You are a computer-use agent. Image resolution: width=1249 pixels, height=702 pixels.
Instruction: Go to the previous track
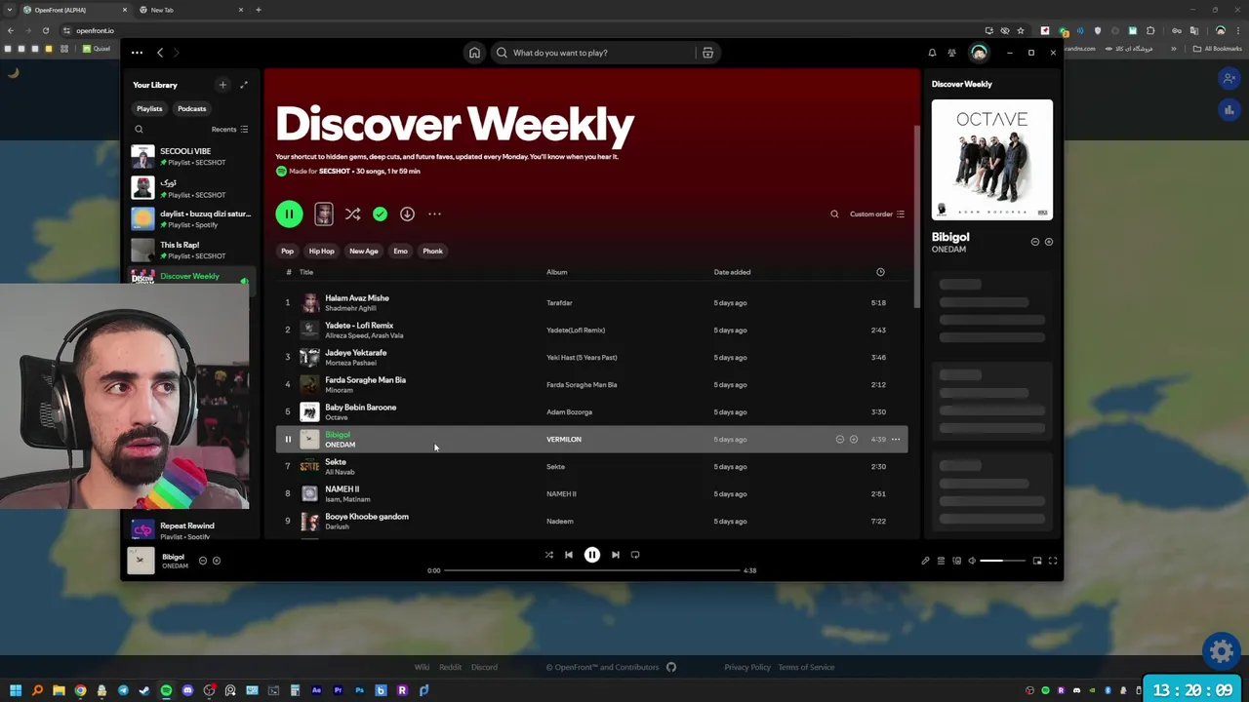pyautogui.click(x=569, y=555)
